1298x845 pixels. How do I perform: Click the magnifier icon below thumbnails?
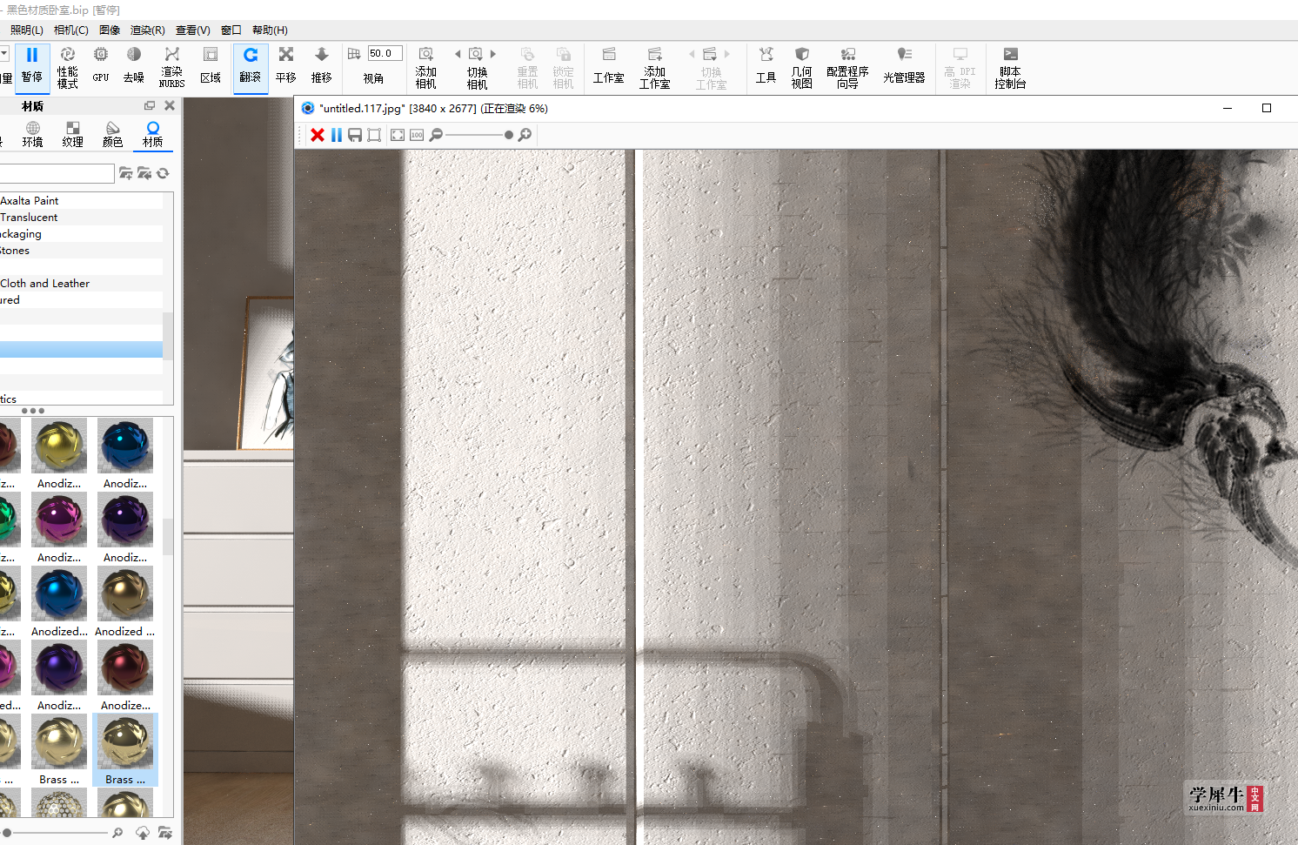pyautogui.click(x=117, y=833)
